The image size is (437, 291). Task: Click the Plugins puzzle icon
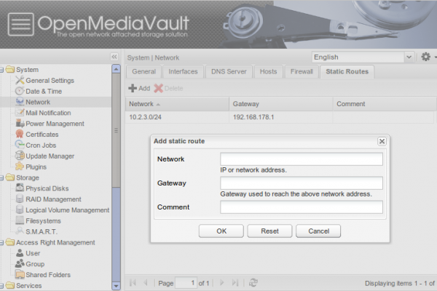(x=20, y=167)
